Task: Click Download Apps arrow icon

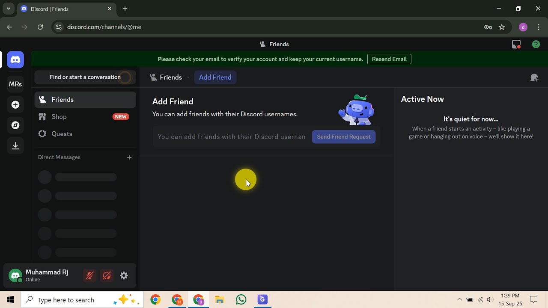Action: 15,146
